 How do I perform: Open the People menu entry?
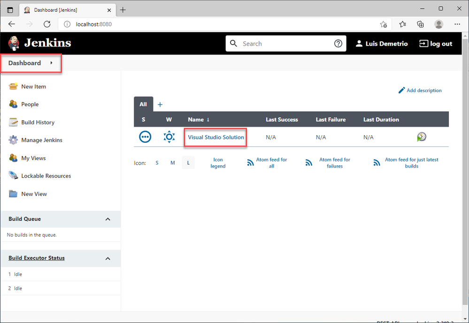[x=30, y=104]
